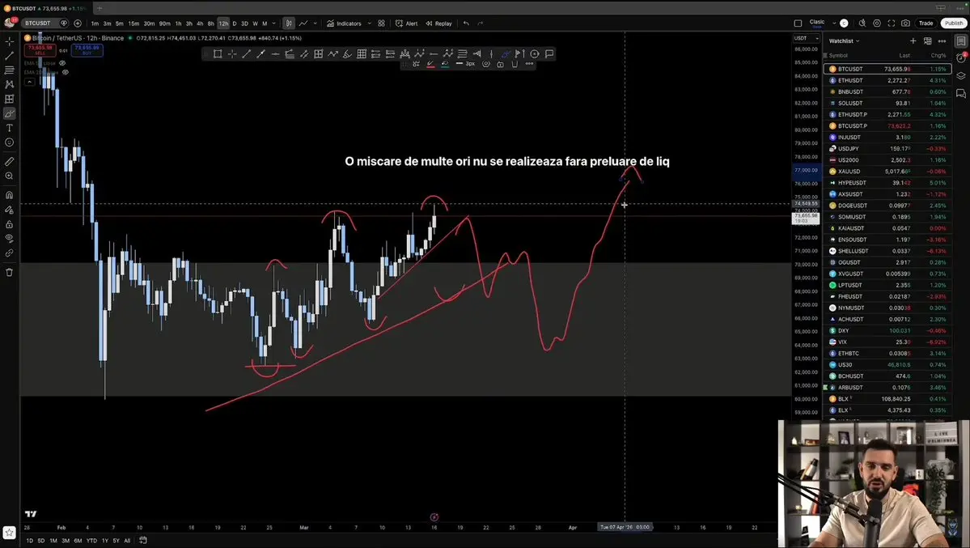Open the go to date calendar icon
The image size is (970, 548).
coord(143,541)
